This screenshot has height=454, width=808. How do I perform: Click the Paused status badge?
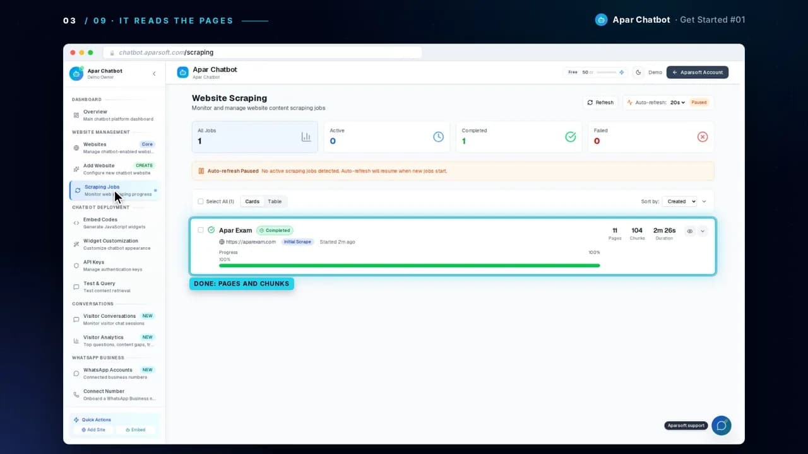(x=699, y=102)
